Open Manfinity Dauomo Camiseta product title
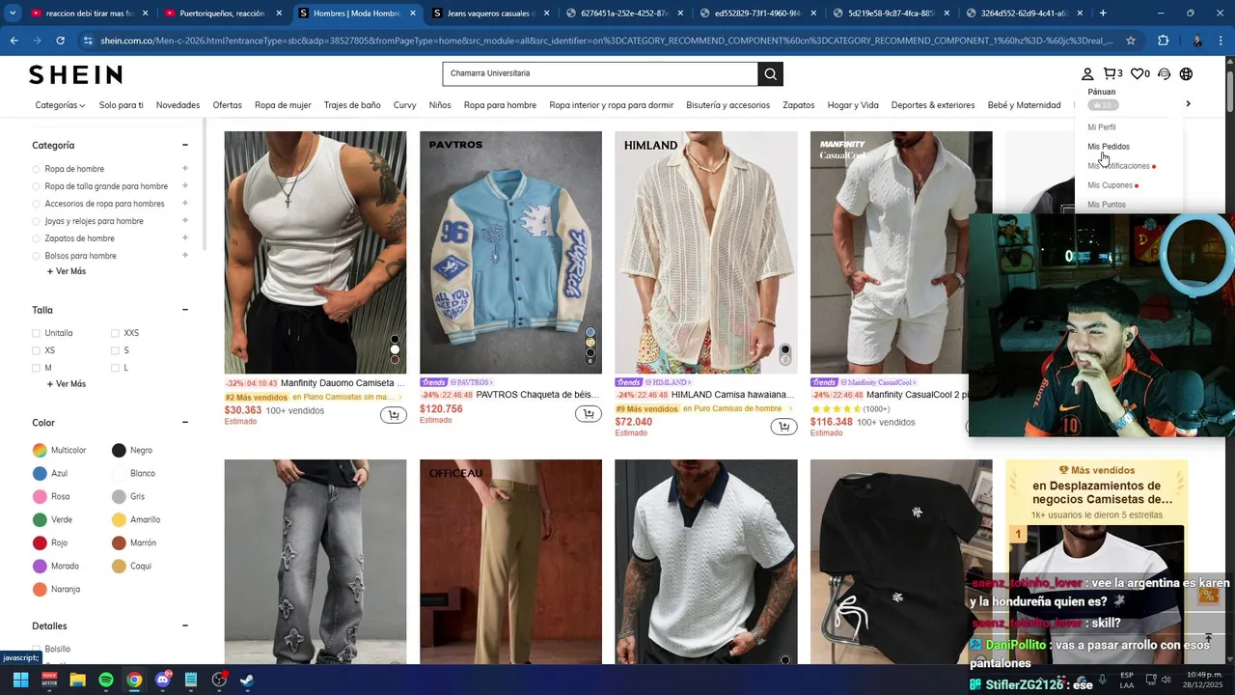 pyautogui.click(x=343, y=383)
